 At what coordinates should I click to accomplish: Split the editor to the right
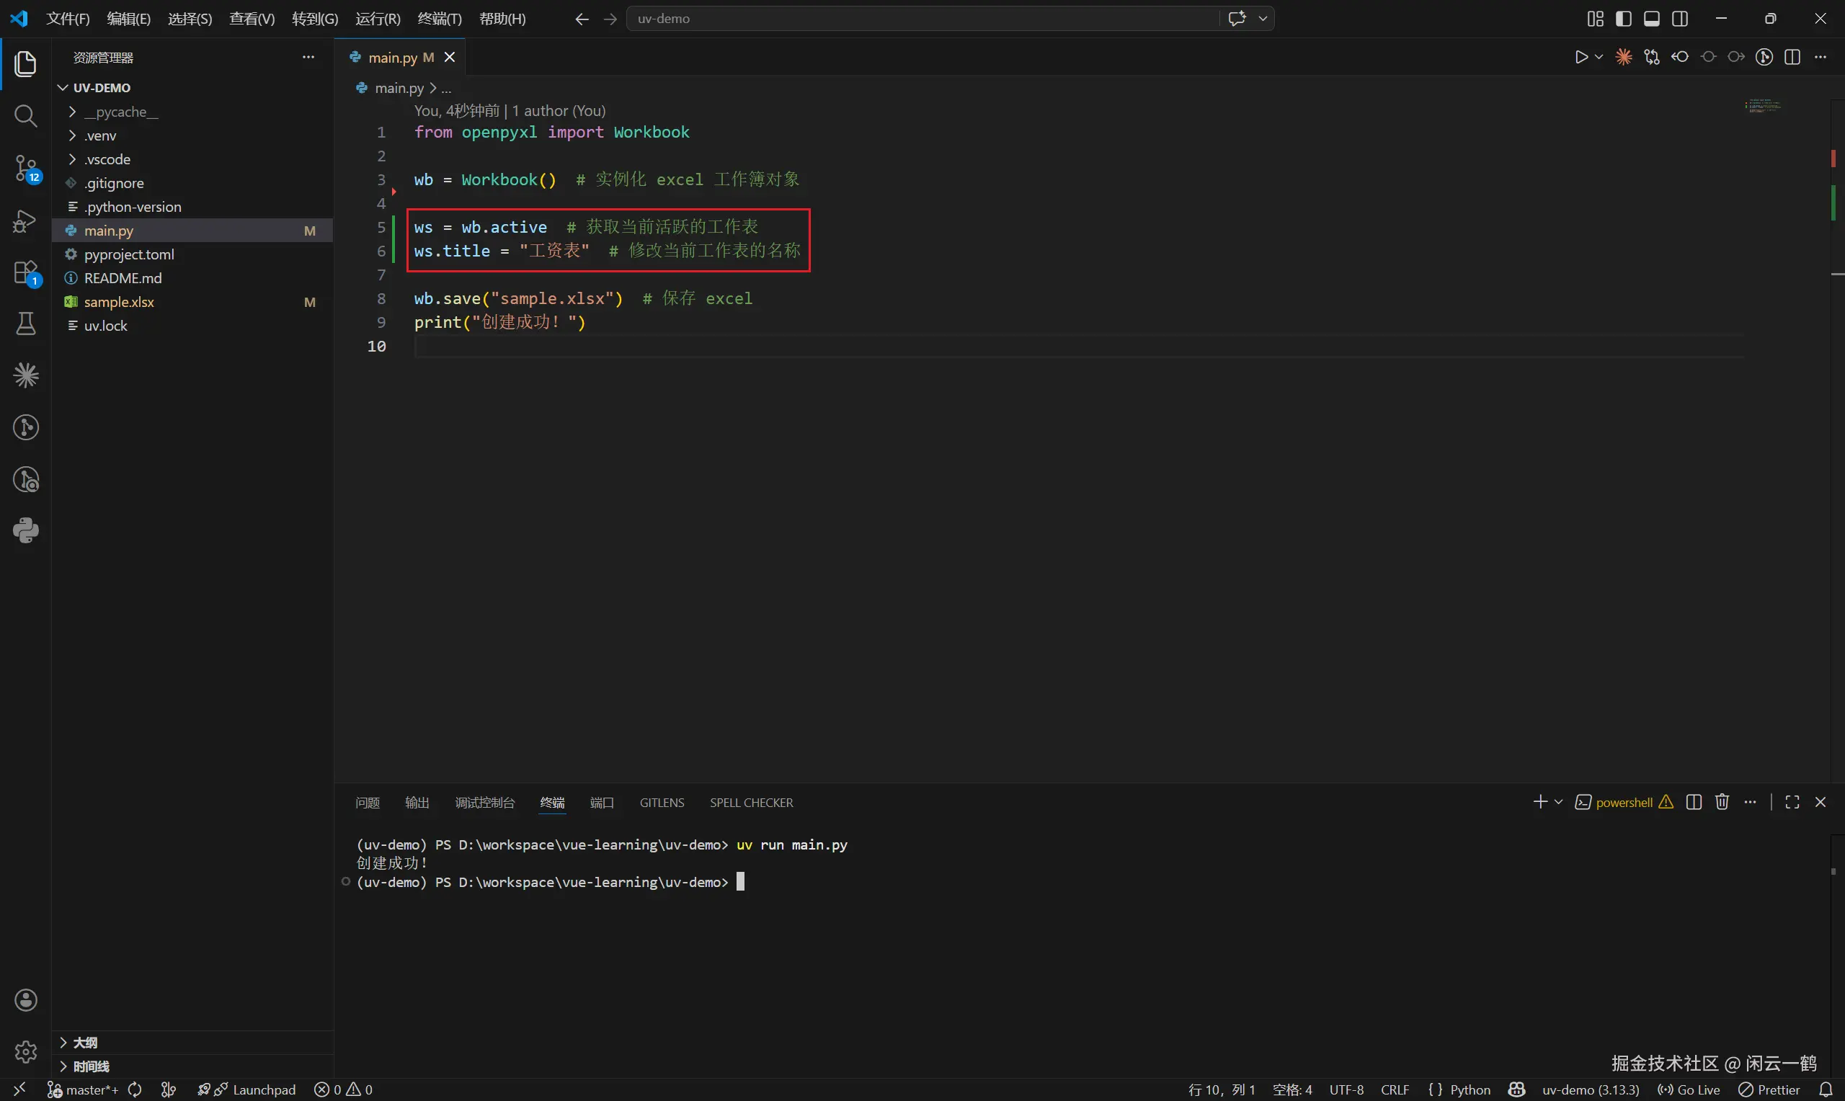pyautogui.click(x=1792, y=57)
